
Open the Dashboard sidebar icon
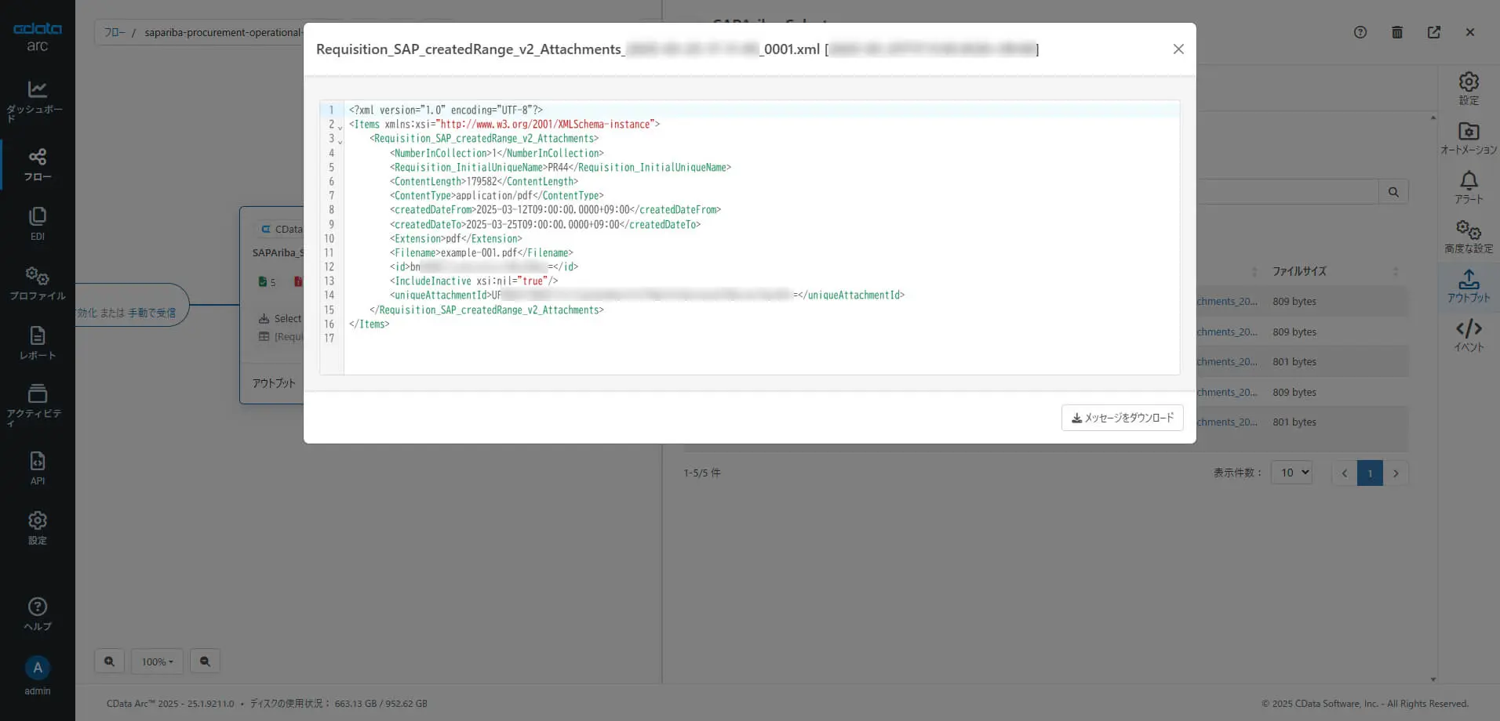pyautogui.click(x=37, y=100)
